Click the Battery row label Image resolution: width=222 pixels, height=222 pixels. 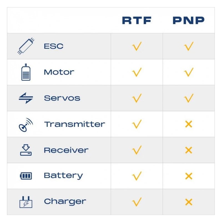click(x=63, y=176)
